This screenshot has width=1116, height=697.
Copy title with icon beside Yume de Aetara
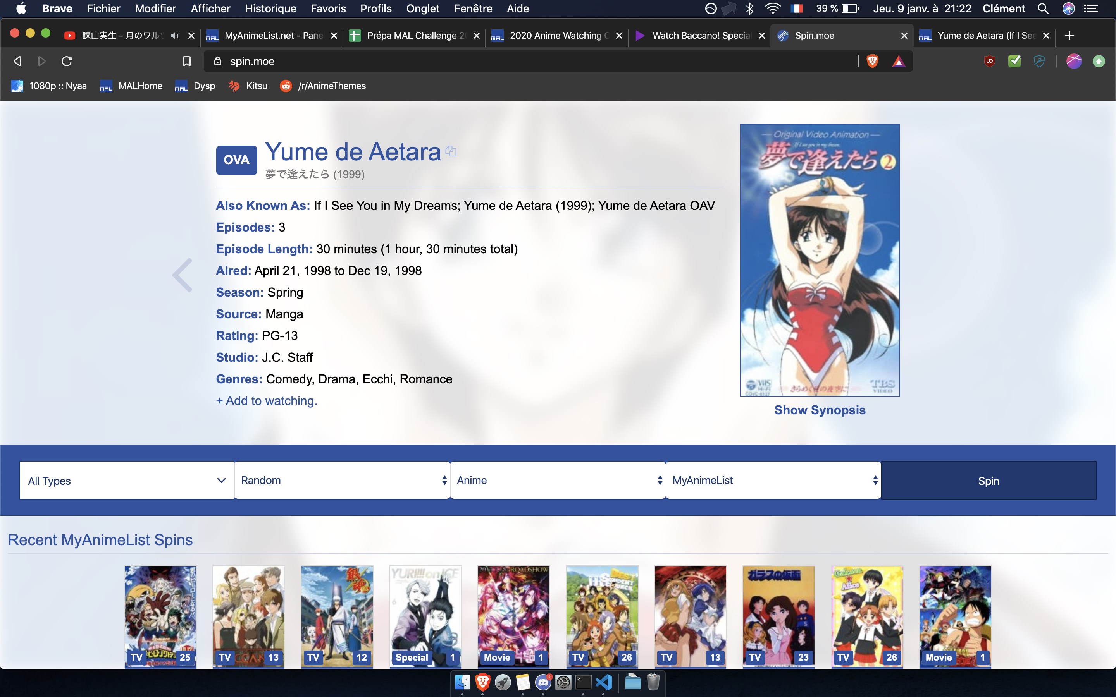click(x=451, y=151)
